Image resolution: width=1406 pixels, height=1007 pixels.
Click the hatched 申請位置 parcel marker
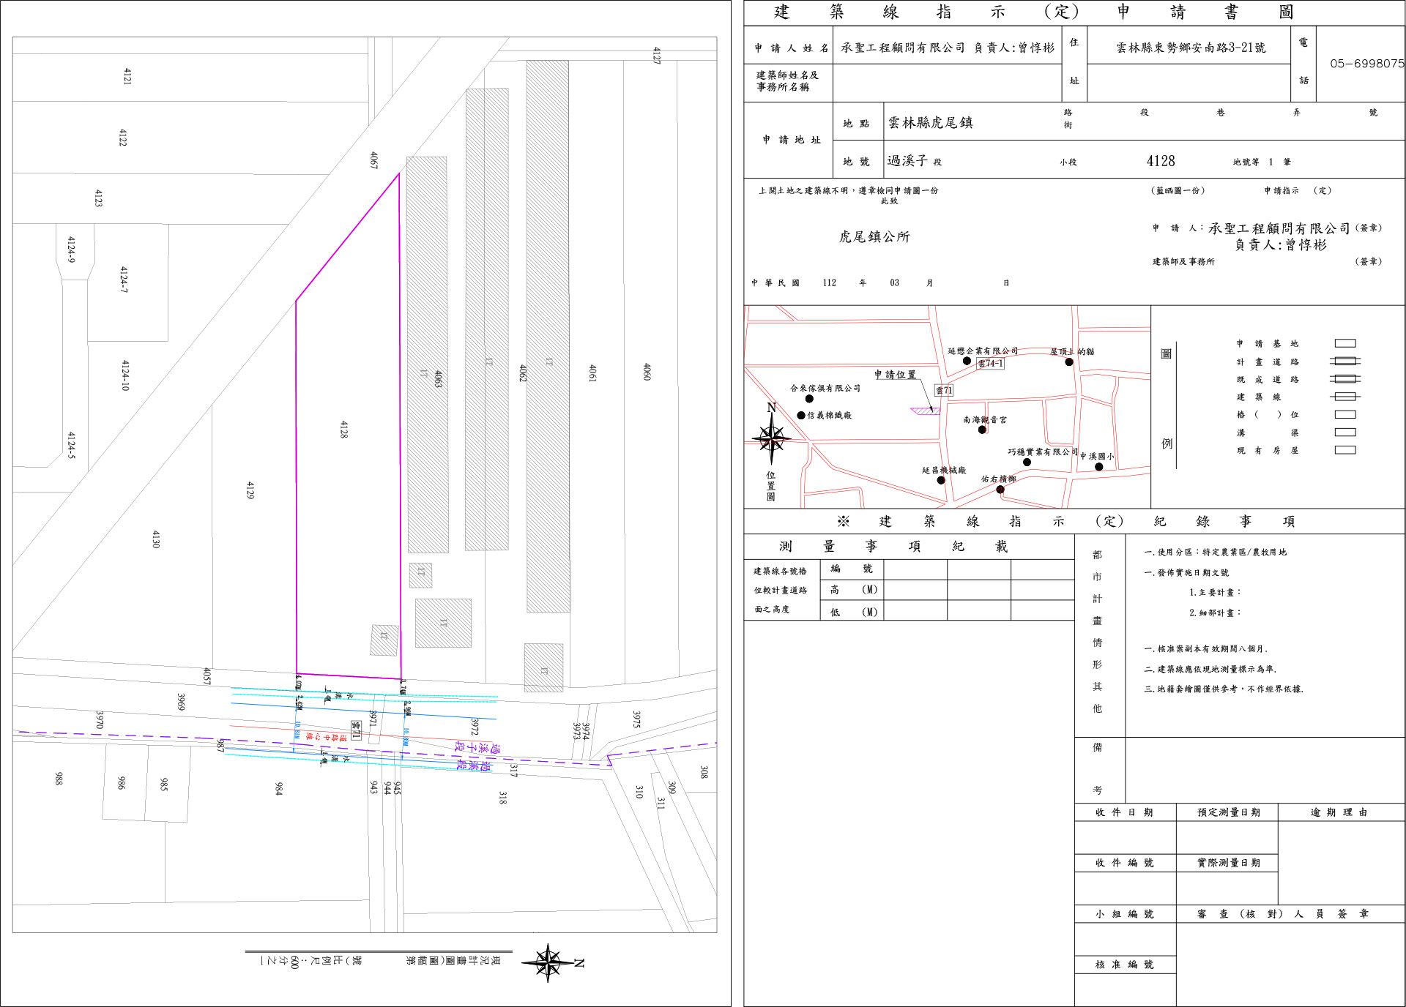(926, 411)
